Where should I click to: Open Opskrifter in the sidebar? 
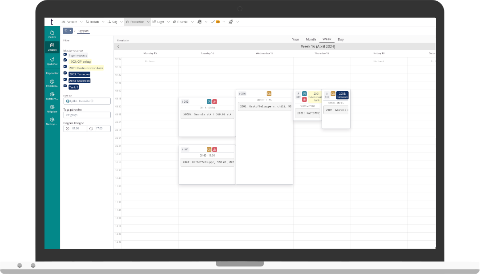[52, 60]
